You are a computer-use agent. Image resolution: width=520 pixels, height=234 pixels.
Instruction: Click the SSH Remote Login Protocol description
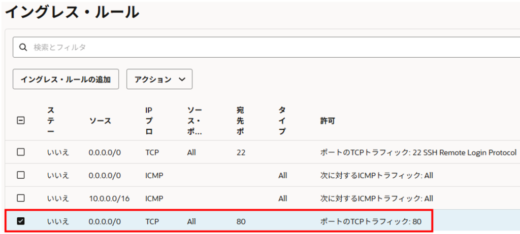pyautogui.click(x=468, y=152)
